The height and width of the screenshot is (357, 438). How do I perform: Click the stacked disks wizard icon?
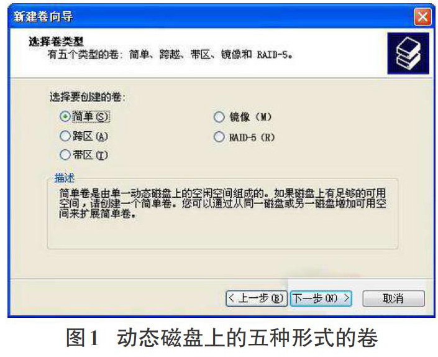408,53
